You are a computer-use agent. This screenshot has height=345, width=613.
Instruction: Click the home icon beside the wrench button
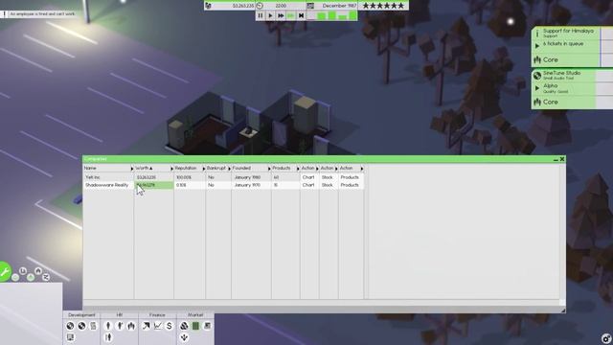coord(38,270)
